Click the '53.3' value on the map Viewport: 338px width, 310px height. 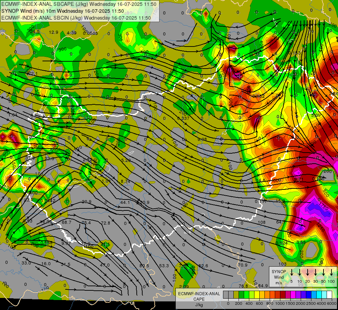click(x=164, y=266)
